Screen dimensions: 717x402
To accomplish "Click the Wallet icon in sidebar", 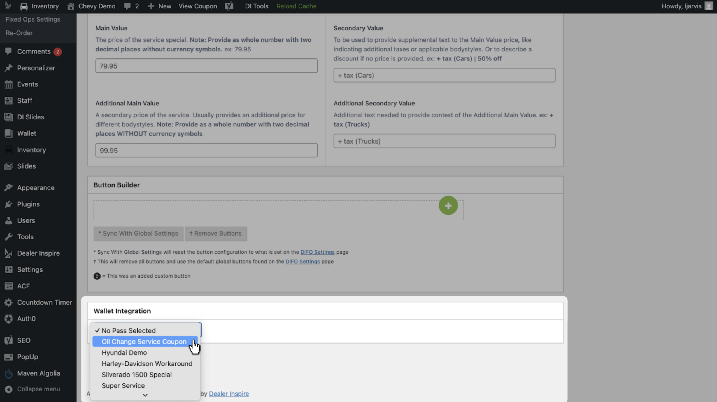I will pyautogui.click(x=8, y=133).
